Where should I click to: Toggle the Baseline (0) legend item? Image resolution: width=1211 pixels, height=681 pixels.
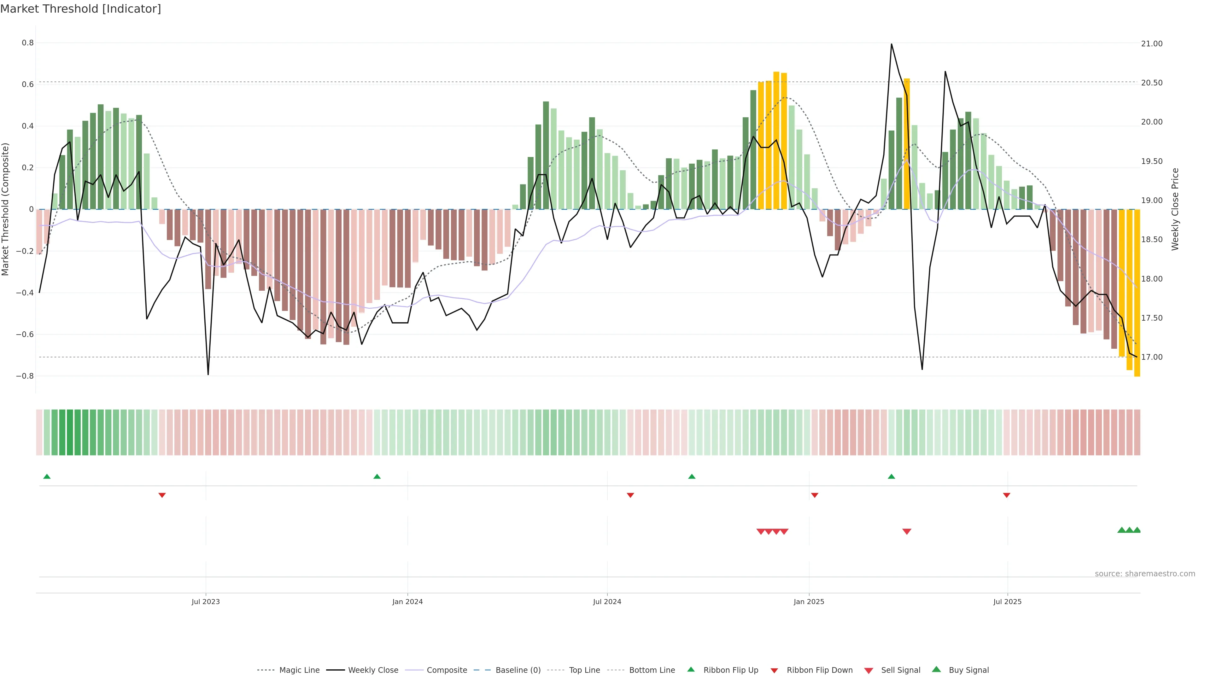click(518, 670)
